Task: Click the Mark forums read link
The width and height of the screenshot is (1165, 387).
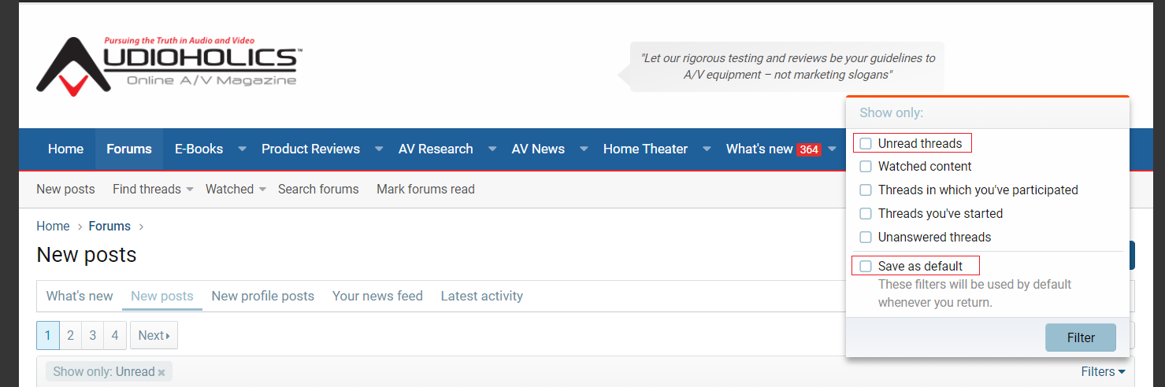Action: 425,190
